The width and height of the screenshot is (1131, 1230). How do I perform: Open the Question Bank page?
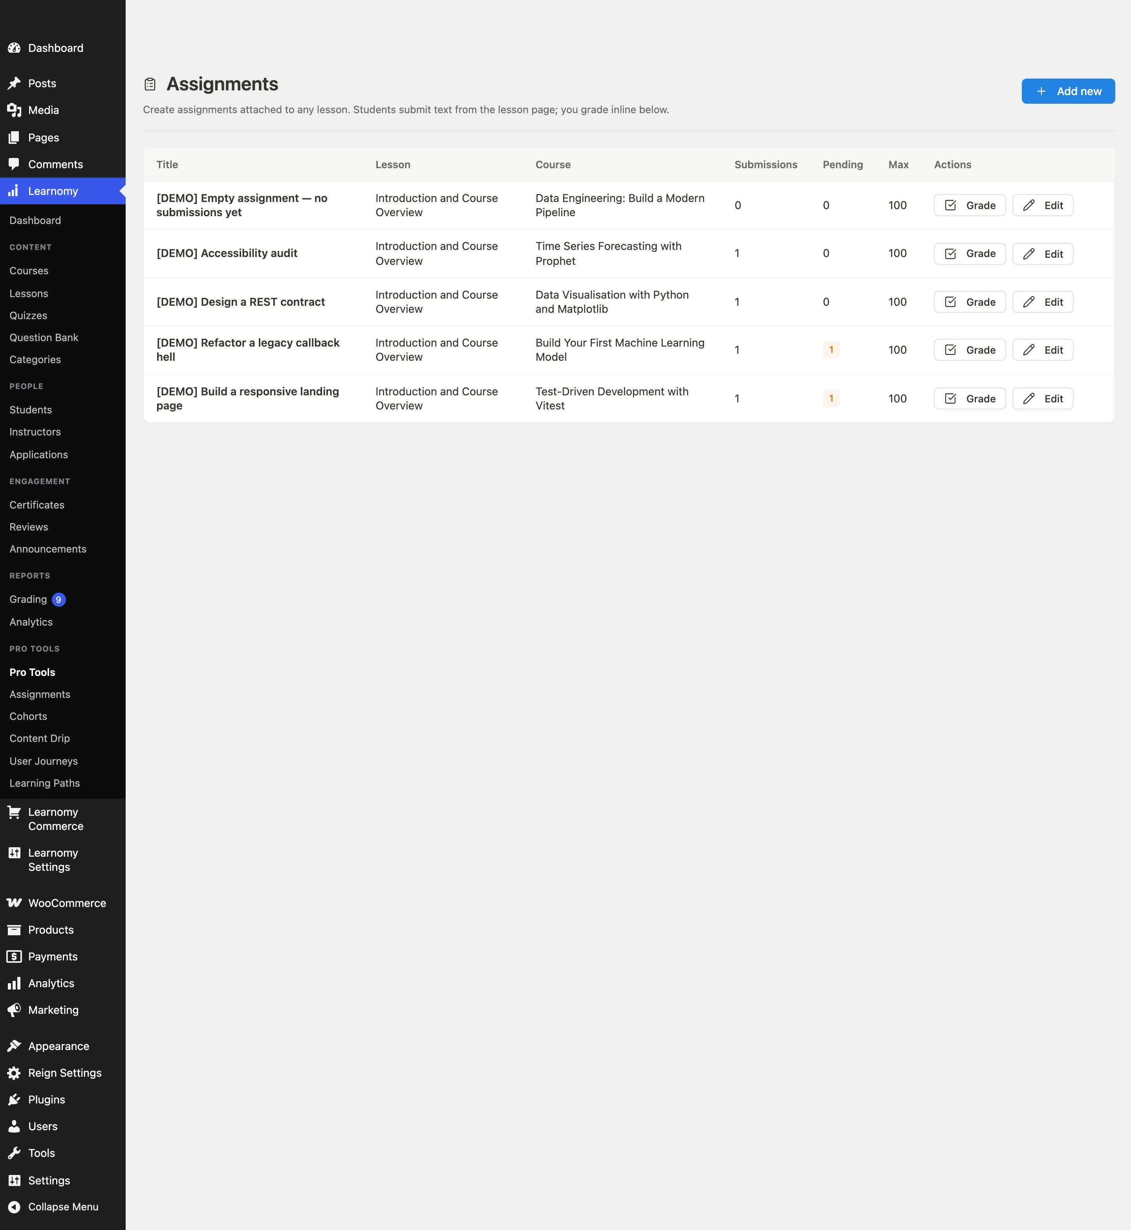[x=44, y=338]
